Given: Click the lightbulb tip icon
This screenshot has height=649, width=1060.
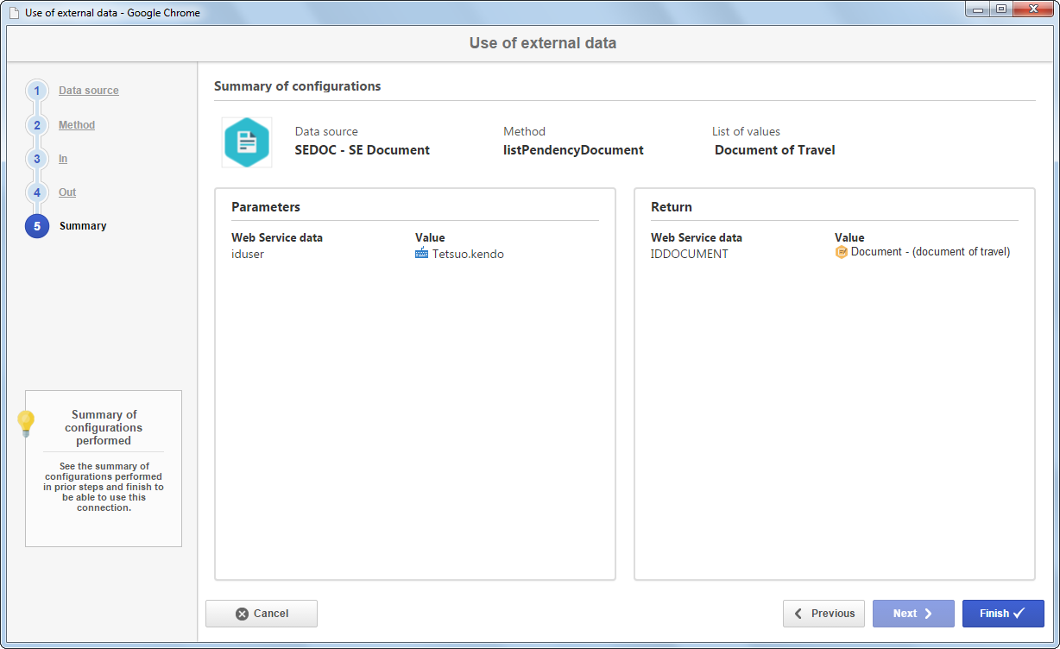Looking at the screenshot, I should [x=26, y=424].
